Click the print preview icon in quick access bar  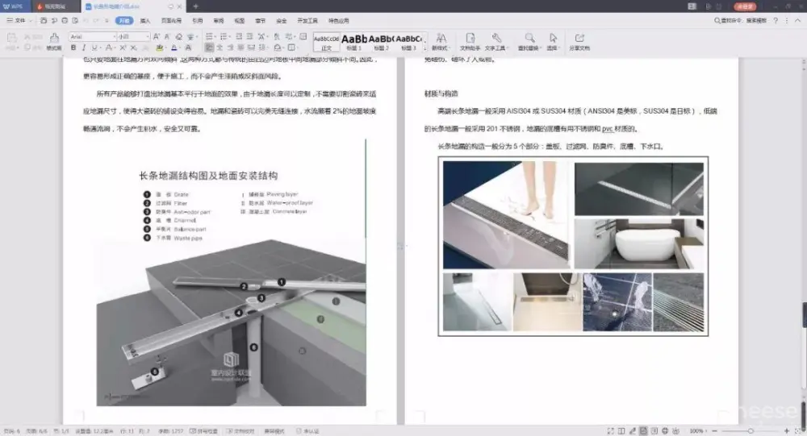tap(75, 21)
